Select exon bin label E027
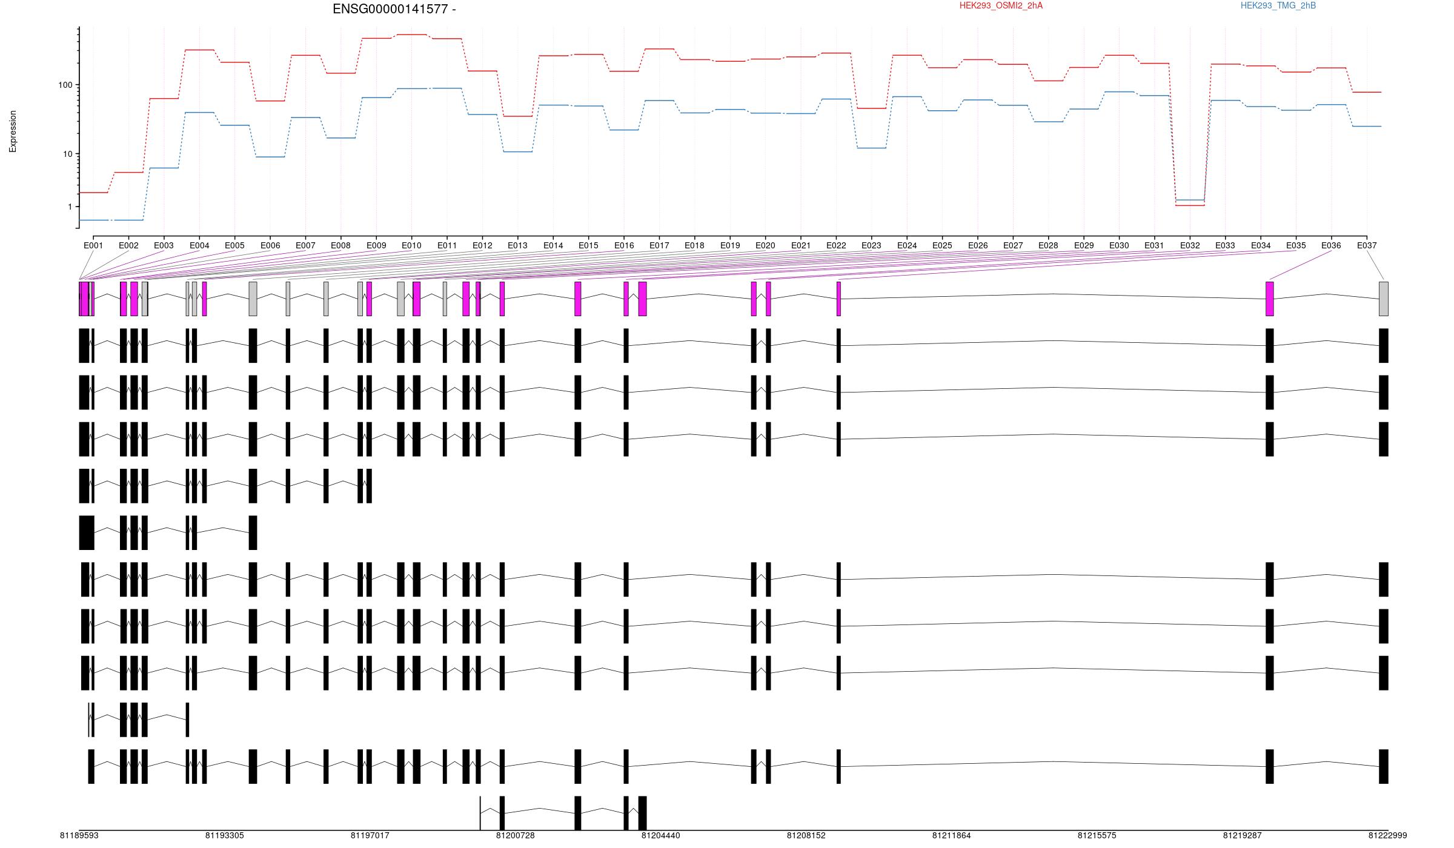Viewport: 1454px width, 848px height. [x=1013, y=245]
